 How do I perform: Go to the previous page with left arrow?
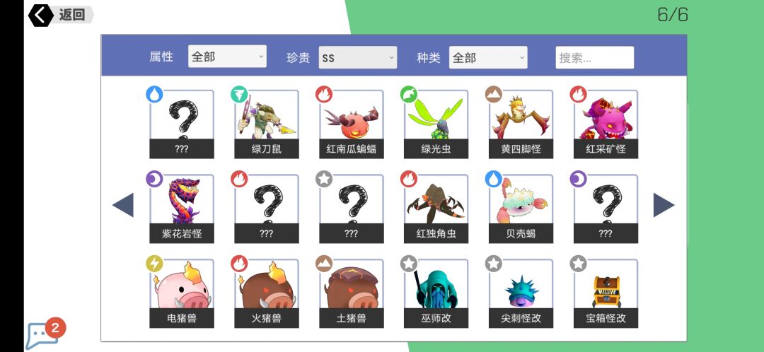click(x=123, y=205)
